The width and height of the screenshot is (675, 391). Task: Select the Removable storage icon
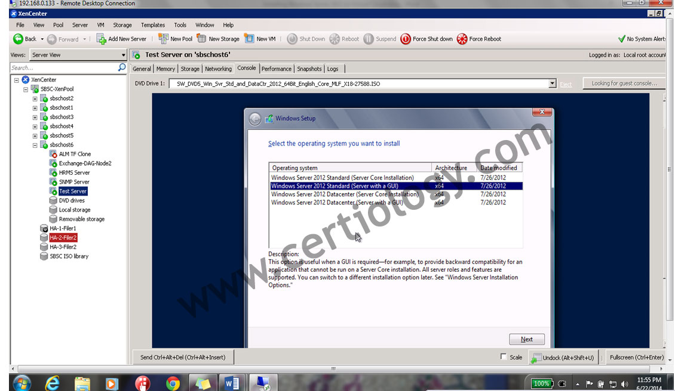pos(53,219)
